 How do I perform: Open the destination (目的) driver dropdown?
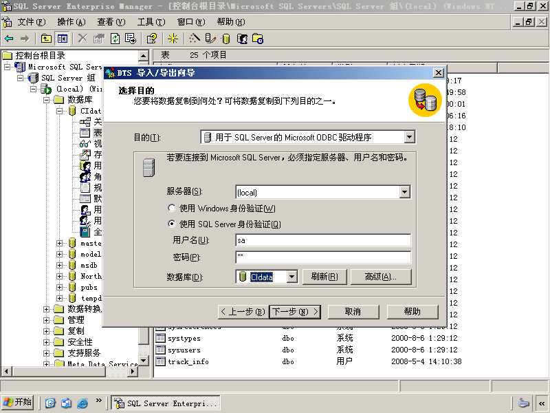409,137
